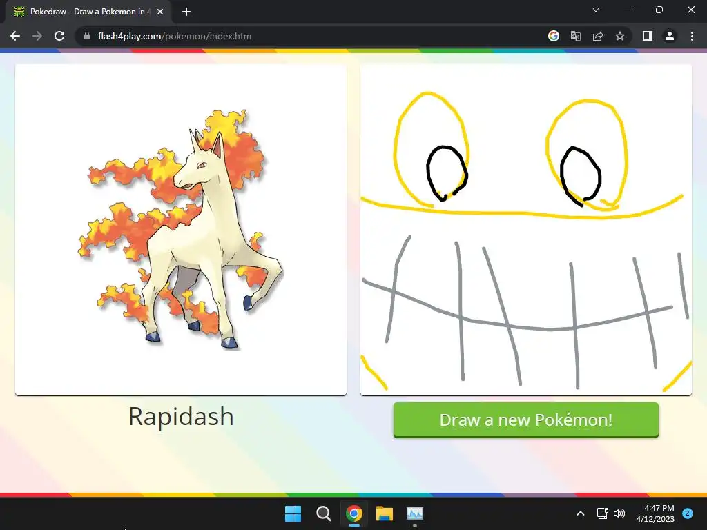Expand the tab search chevron

tap(596, 10)
